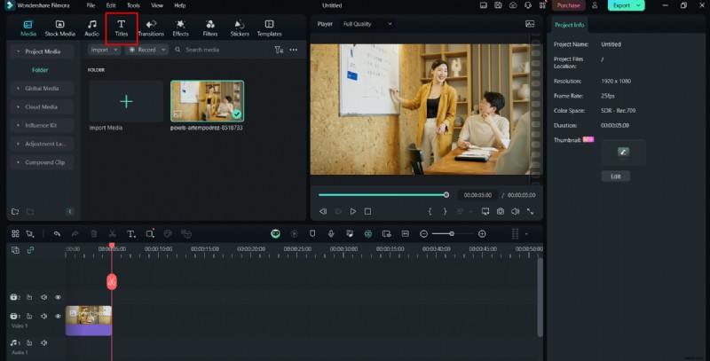Screen dimensions: 710x361
Task: Click the split scissors icon in timeline toolbar
Action: [114, 233]
